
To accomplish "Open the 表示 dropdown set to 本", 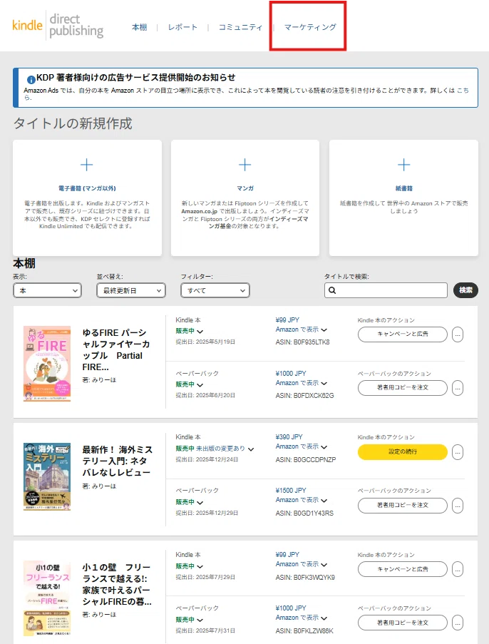I will point(47,290).
